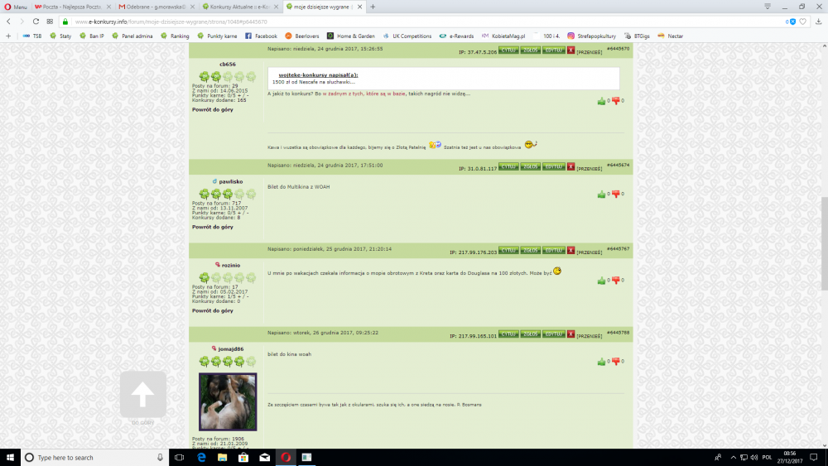Viewport: 828px width, 466px height.
Task: Click thumbs up on rozinio's post
Action: 601,281
